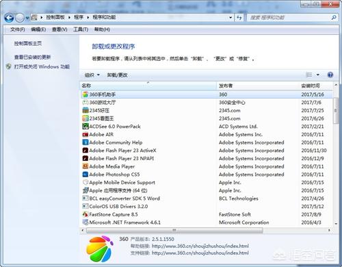
Task: Select the ColorOS USB Drivers 3.2.0 icon
Action: 85,206
